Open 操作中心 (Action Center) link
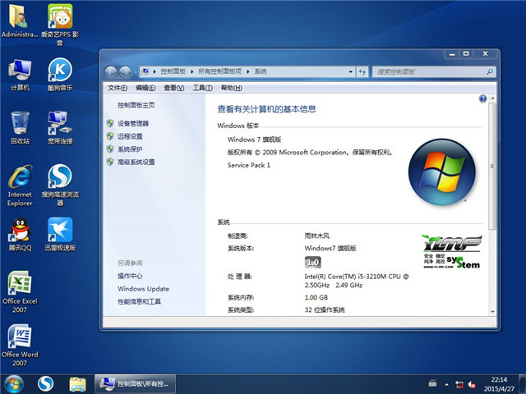 [x=130, y=276]
